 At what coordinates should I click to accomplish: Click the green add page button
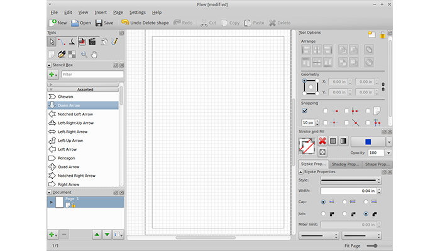click(51, 234)
